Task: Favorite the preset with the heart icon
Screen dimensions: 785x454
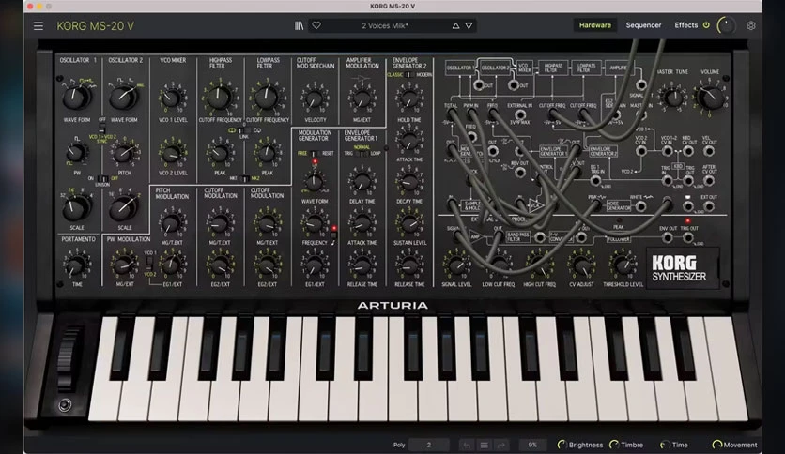Action: pos(316,25)
